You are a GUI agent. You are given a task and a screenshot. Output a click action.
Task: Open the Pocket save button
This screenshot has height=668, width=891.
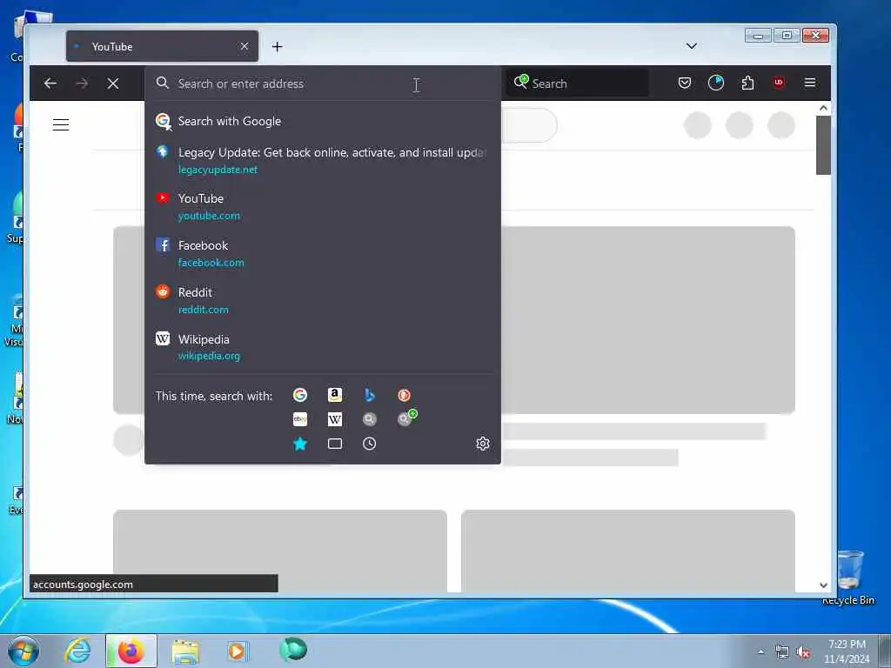click(685, 83)
